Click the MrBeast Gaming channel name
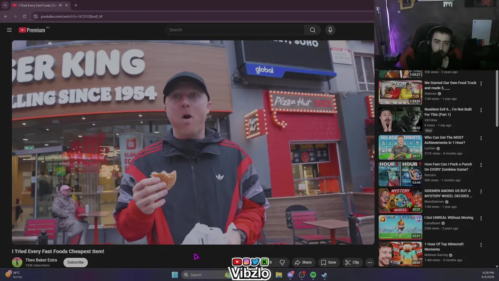The width and height of the screenshot is (499, 281). pyautogui.click(x=436, y=255)
